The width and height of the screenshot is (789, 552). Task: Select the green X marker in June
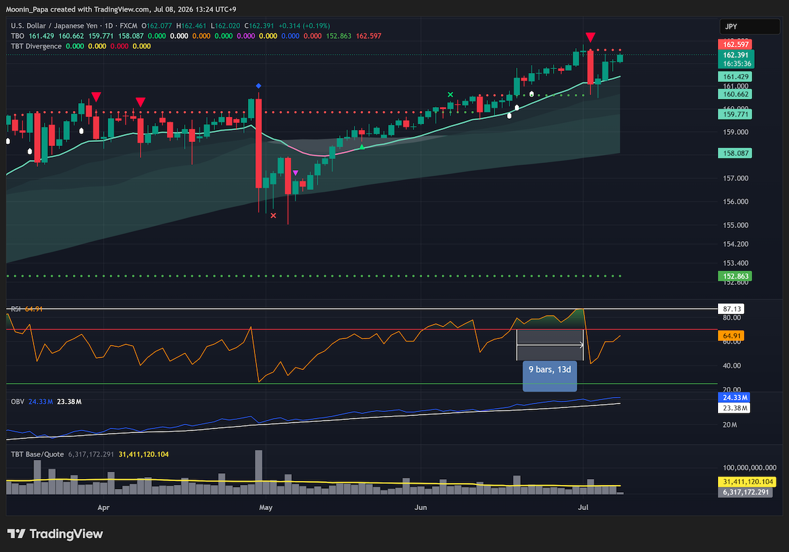pyautogui.click(x=450, y=95)
